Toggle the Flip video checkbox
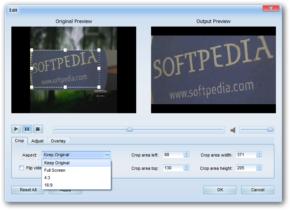Viewport: 290px width, 210px height. click(x=22, y=168)
